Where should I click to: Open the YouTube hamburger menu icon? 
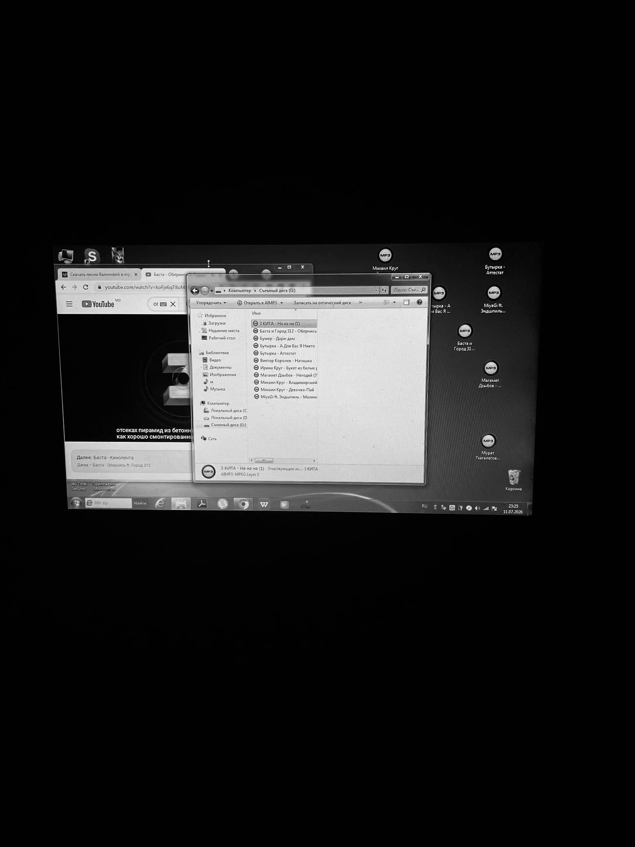click(69, 304)
